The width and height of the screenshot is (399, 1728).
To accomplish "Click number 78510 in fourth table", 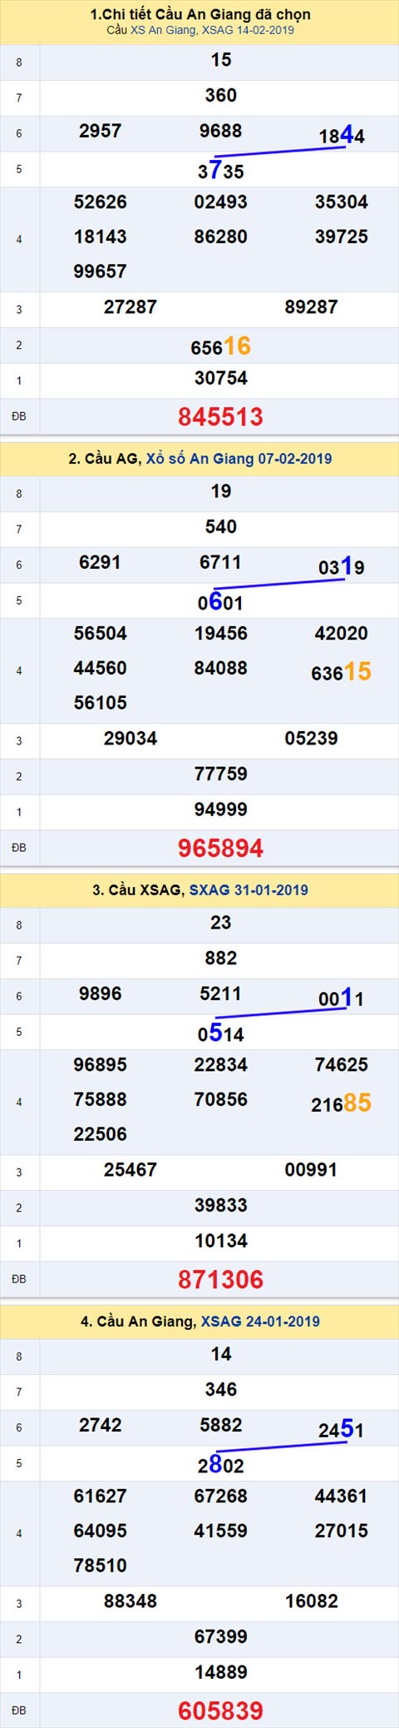I will pos(100,1566).
